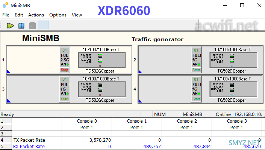Screen dimensions: 265x150
Task: Click the LED status panel of card 4
Action: 233,89
